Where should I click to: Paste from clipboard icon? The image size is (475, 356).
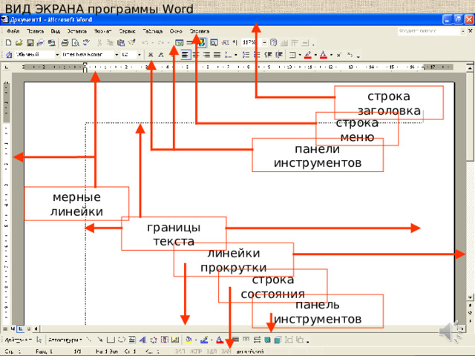121,43
